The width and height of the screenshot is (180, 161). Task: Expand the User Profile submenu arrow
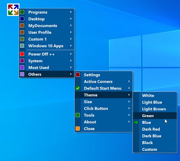click(x=71, y=32)
